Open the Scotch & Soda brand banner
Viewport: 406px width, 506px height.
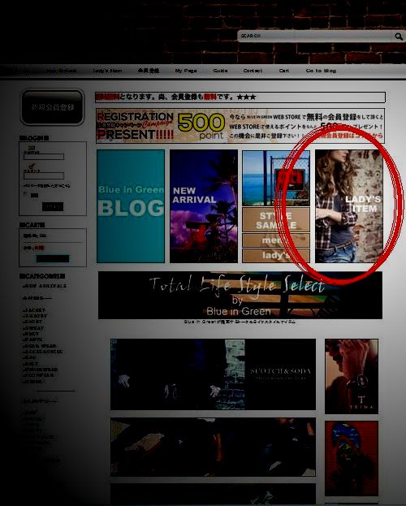[213, 374]
